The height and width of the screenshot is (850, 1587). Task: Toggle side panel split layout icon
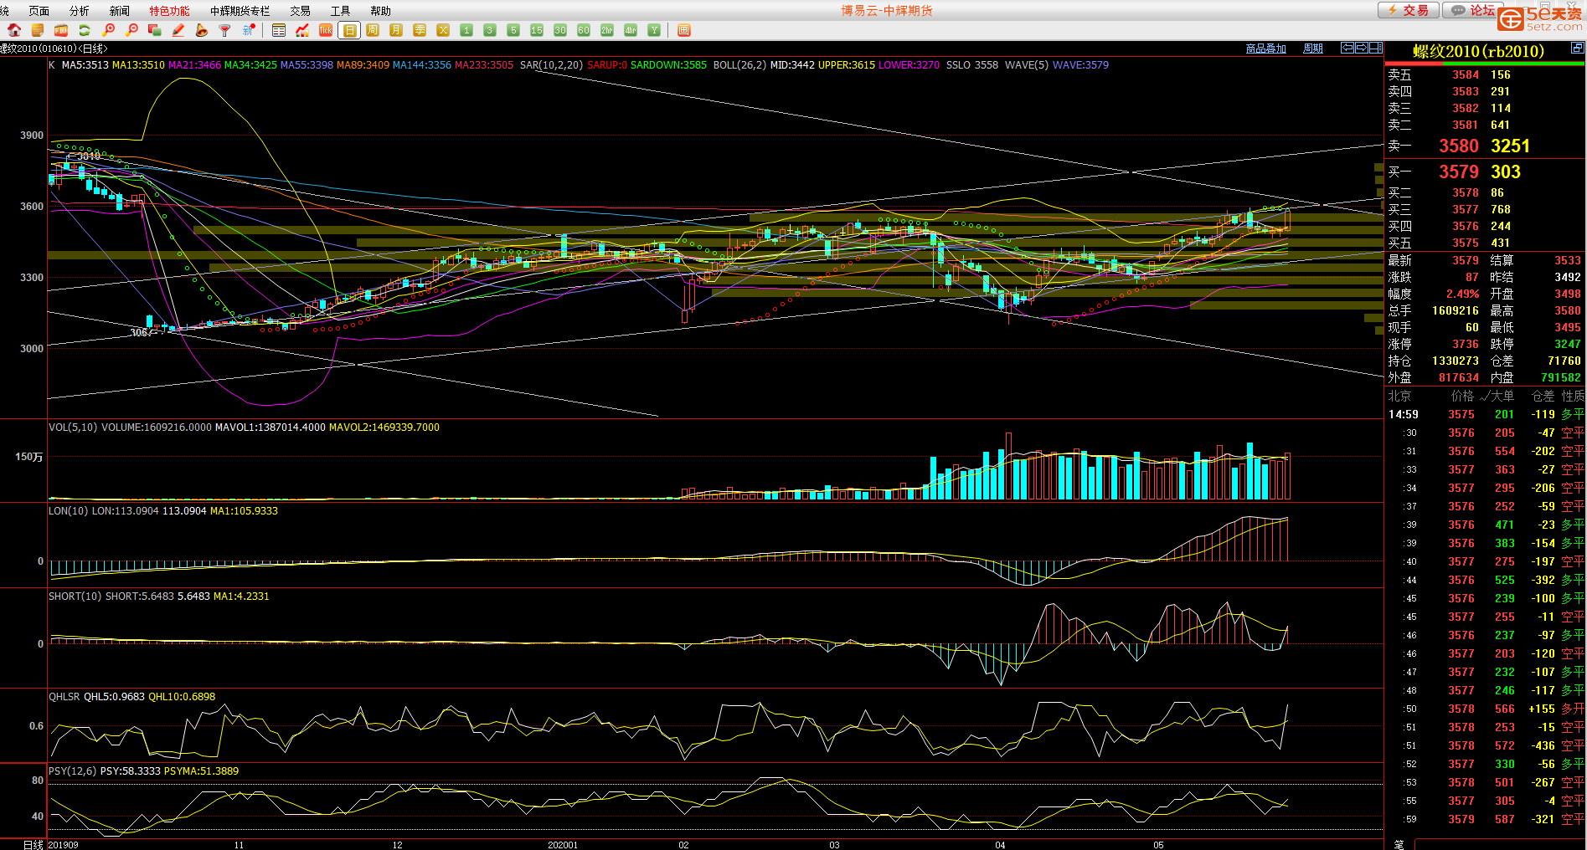click(x=1376, y=48)
